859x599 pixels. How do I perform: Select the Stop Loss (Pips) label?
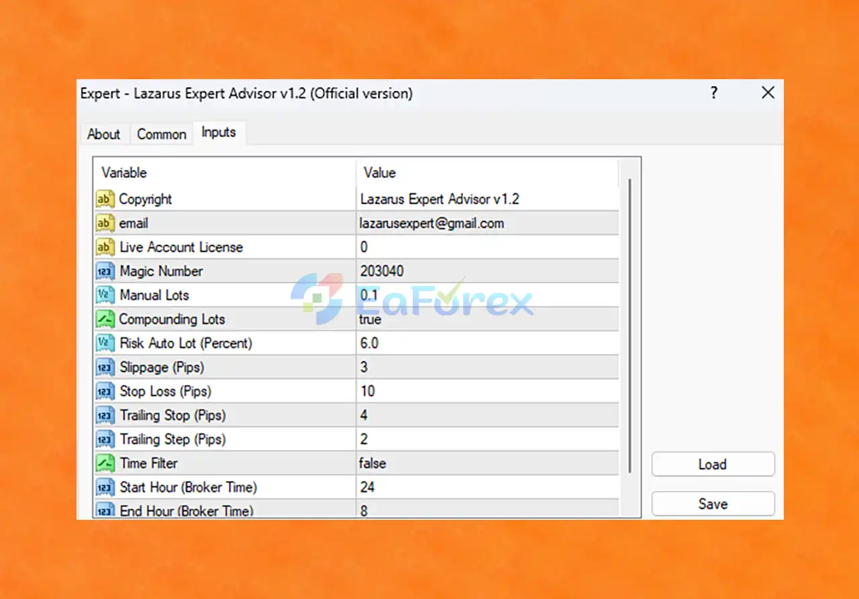[165, 392]
